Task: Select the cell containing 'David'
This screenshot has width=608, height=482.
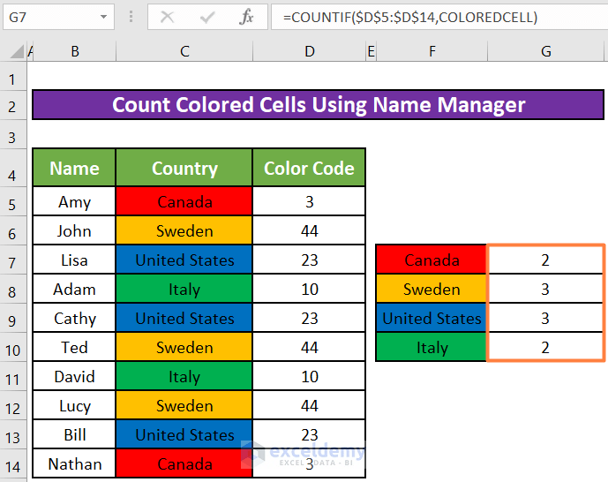Action: pos(74,376)
